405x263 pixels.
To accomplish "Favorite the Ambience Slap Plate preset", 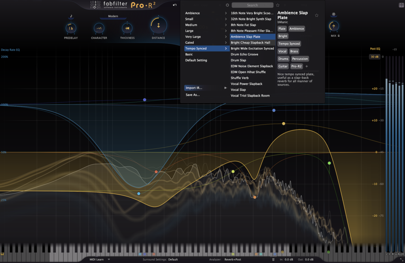I will tap(316, 15).
